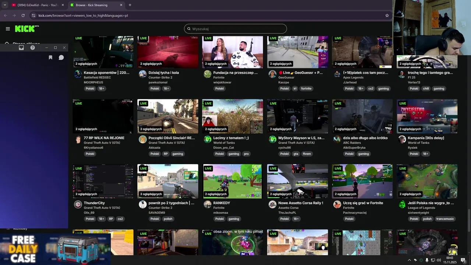
Task: Open the RANKEDY stream title
Action: 222,203
